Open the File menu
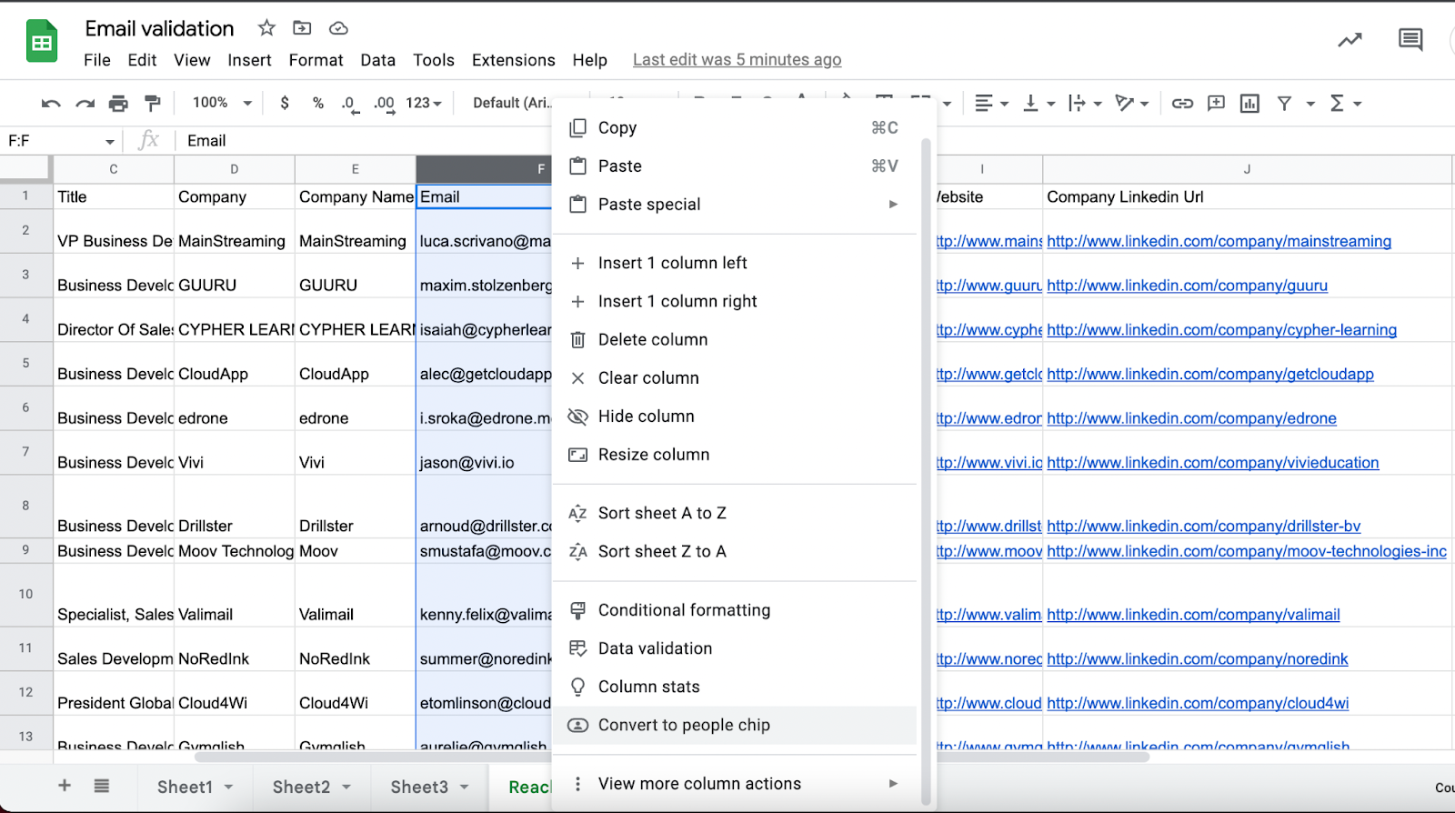Image resolution: width=1455 pixels, height=813 pixels. coord(97,60)
